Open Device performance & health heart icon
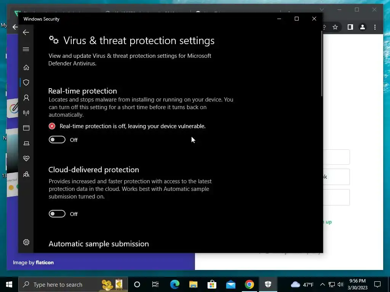Image resolution: width=390 pixels, height=292 pixels. click(26, 159)
